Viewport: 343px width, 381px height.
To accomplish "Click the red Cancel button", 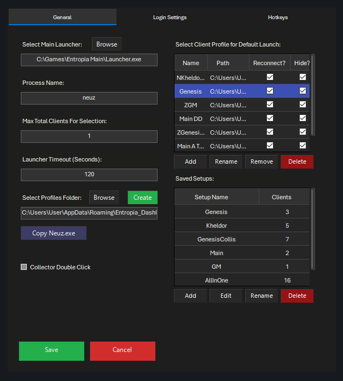I will pyautogui.click(x=123, y=351).
